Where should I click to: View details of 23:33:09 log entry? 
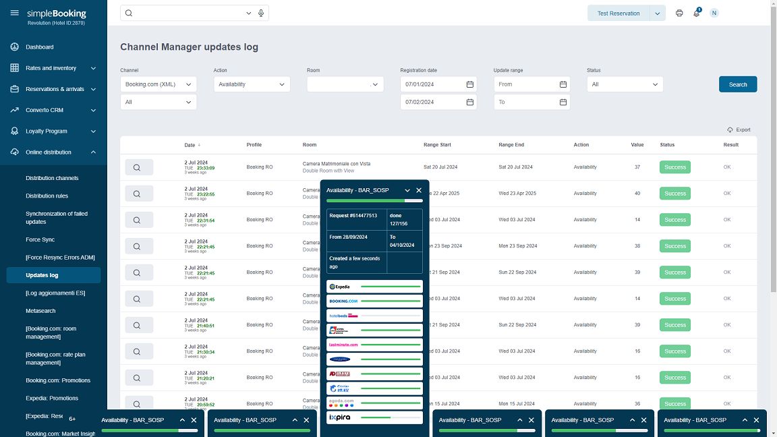(139, 167)
